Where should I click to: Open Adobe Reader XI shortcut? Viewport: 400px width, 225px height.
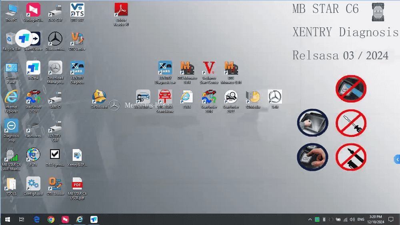tap(121, 15)
